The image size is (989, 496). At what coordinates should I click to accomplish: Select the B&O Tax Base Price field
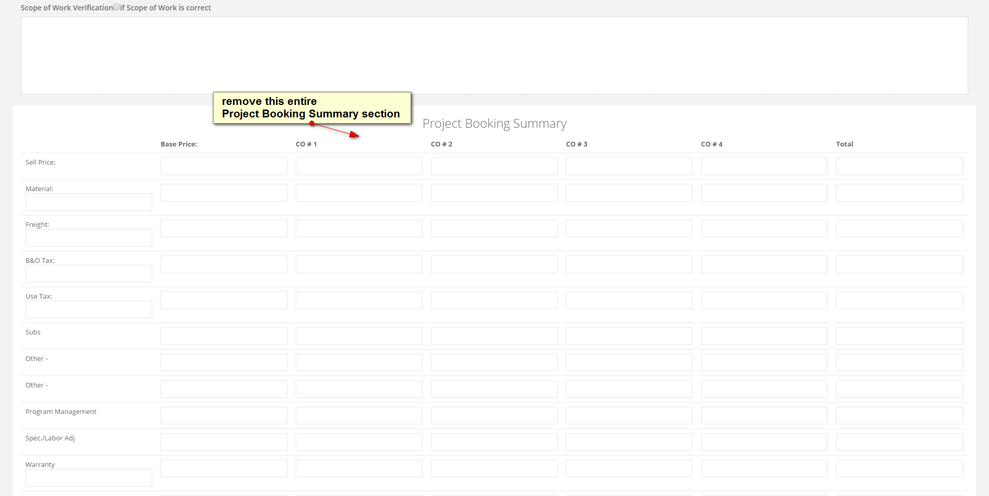pos(224,264)
